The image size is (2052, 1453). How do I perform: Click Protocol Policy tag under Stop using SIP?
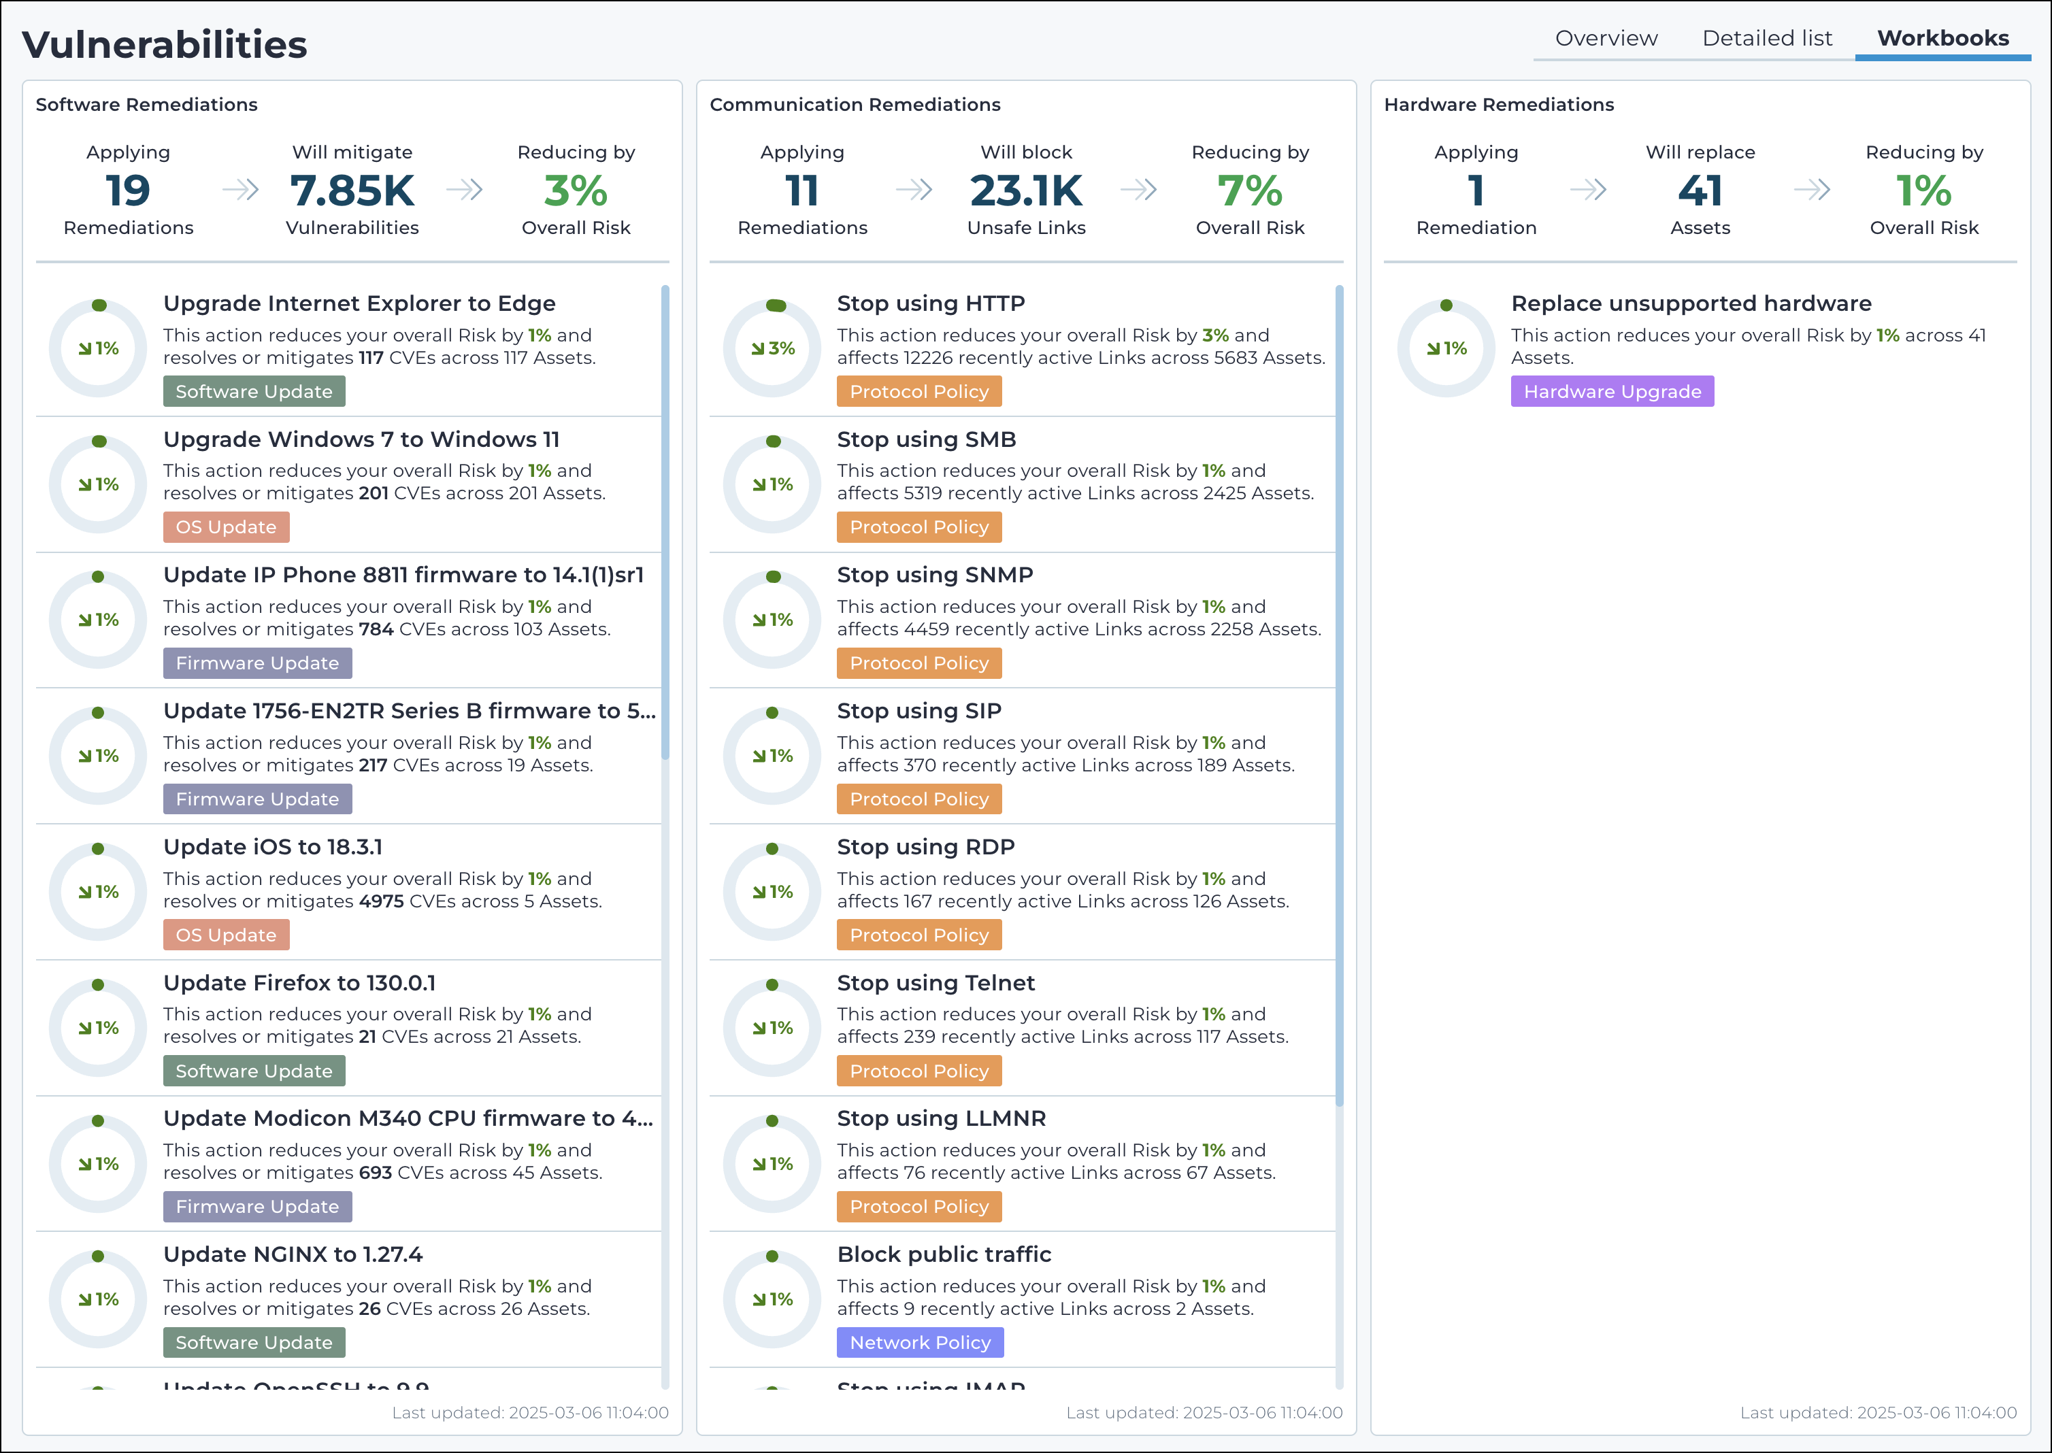point(919,799)
